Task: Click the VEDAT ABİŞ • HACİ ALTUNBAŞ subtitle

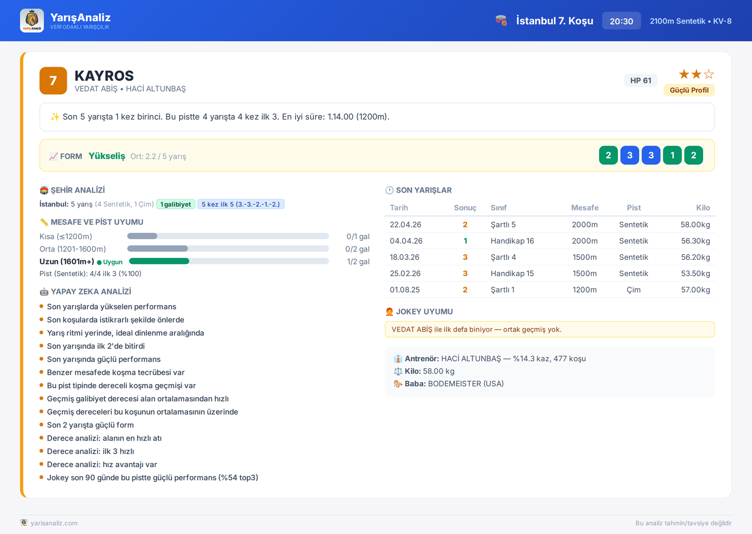Action: (130, 89)
